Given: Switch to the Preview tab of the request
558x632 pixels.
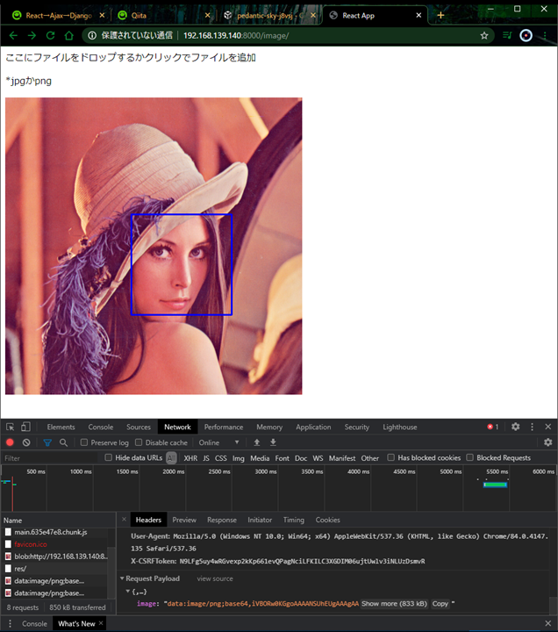Looking at the screenshot, I should (184, 520).
